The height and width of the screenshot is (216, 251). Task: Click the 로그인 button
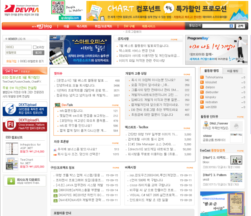click(39, 52)
